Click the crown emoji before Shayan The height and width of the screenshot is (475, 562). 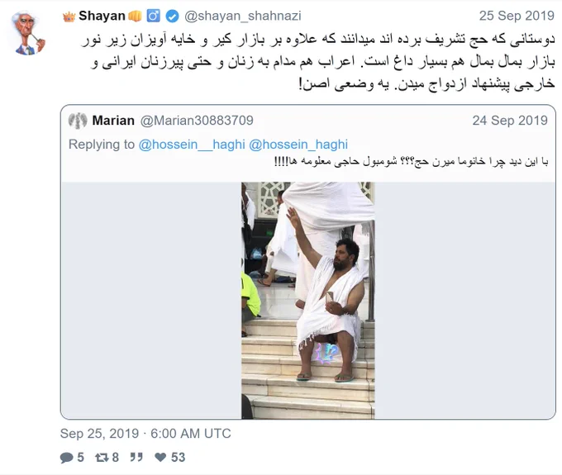pos(69,17)
